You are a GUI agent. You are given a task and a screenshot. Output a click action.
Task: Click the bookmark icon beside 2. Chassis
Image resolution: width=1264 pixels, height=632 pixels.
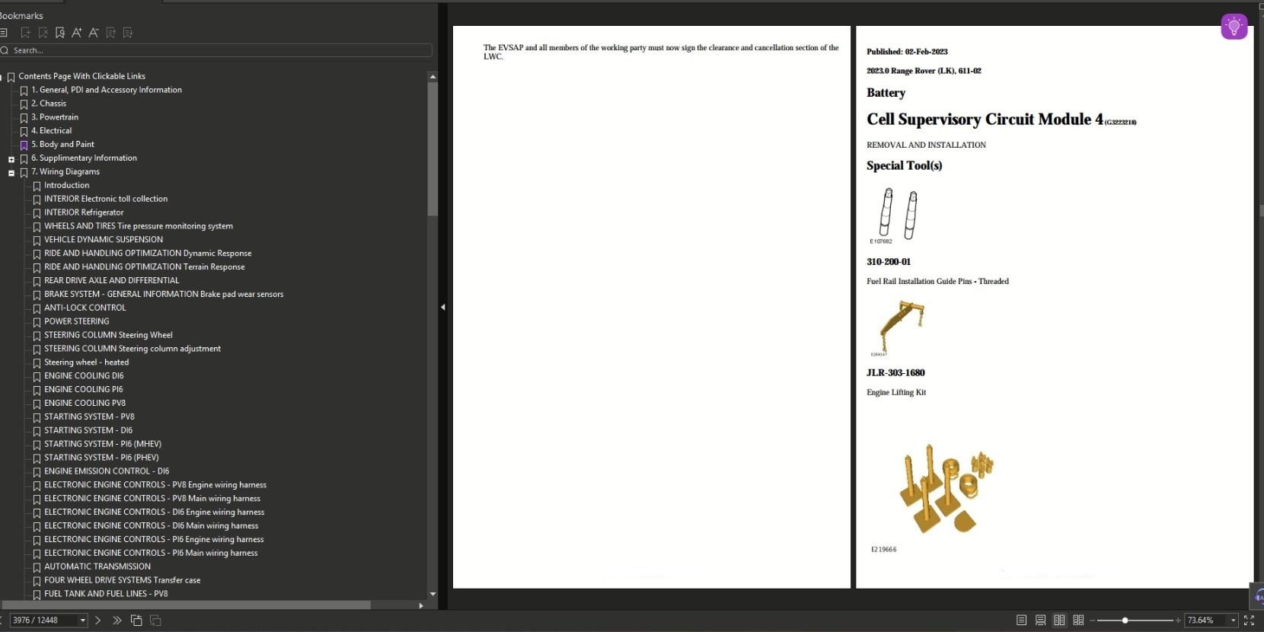point(24,104)
